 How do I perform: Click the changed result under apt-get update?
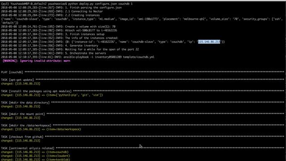(x=21, y=84)
